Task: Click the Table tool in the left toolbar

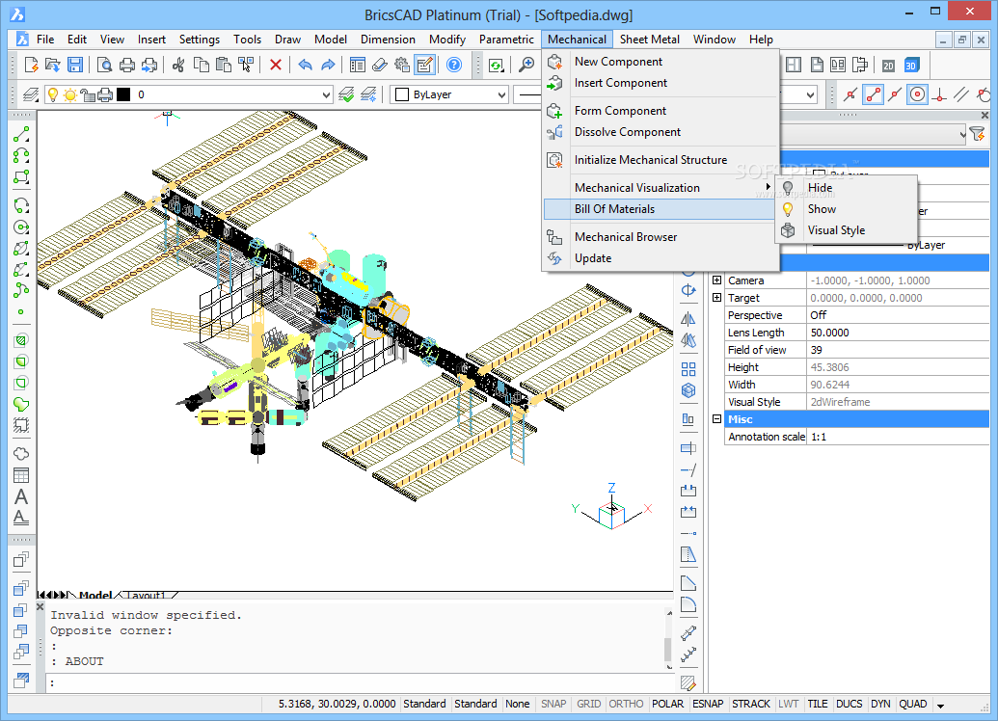Action: coord(21,475)
